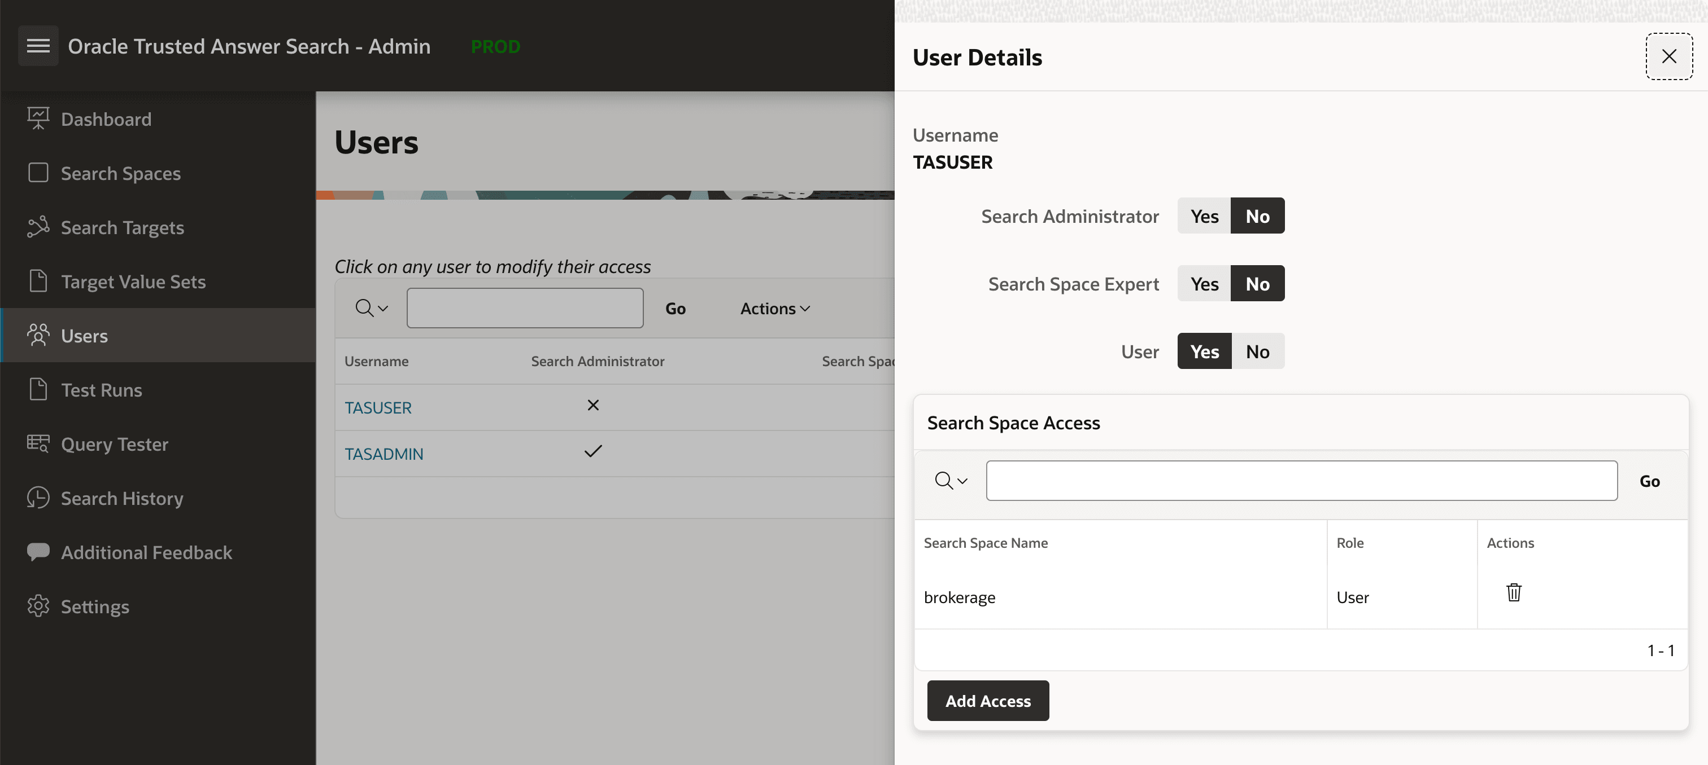Image resolution: width=1708 pixels, height=765 pixels.
Task: Set Search Administrator to Yes for TASUSER
Action: (1204, 216)
